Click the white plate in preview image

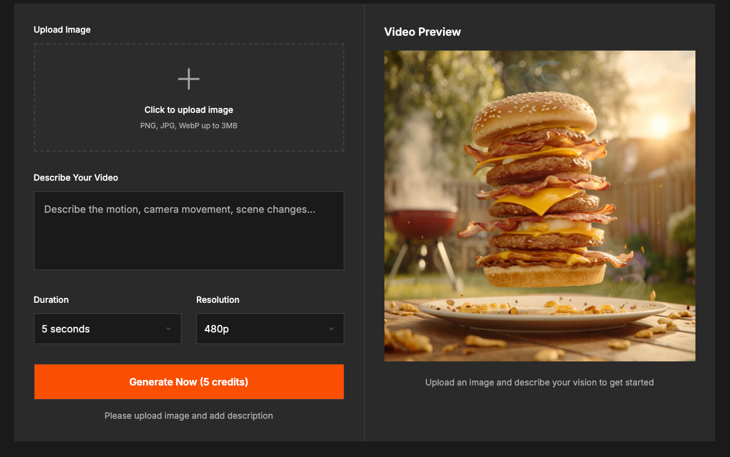(542, 314)
